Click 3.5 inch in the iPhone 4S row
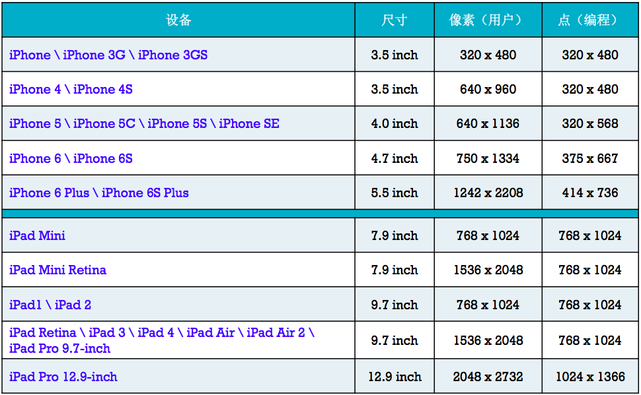641x395 pixels. pyautogui.click(x=395, y=90)
